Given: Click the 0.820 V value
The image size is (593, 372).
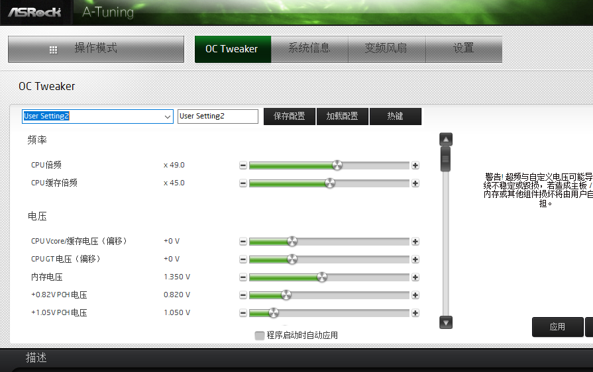Looking at the screenshot, I should (x=177, y=295).
